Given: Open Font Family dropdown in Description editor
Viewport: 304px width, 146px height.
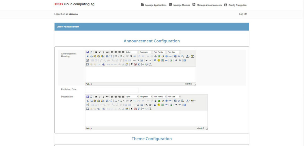Looking at the screenshot, I should tap(160, 97).
